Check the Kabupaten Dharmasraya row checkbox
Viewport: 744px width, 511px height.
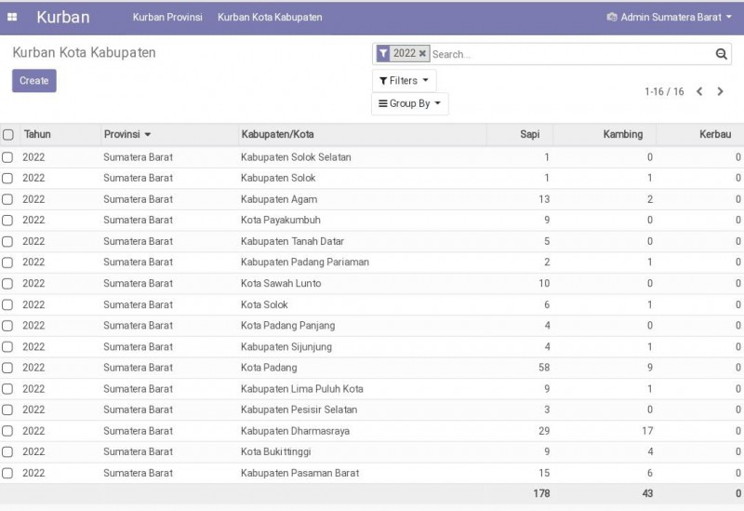[7, 431]
